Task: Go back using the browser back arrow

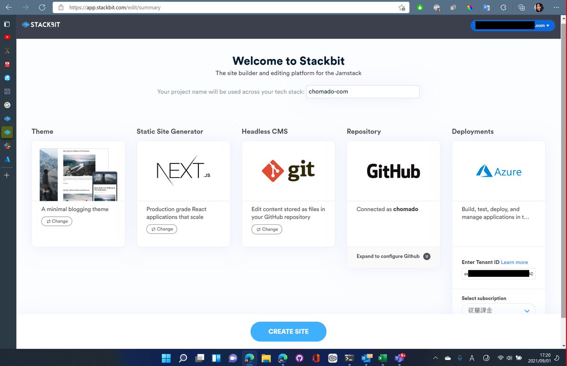Action: coord(9,8)
